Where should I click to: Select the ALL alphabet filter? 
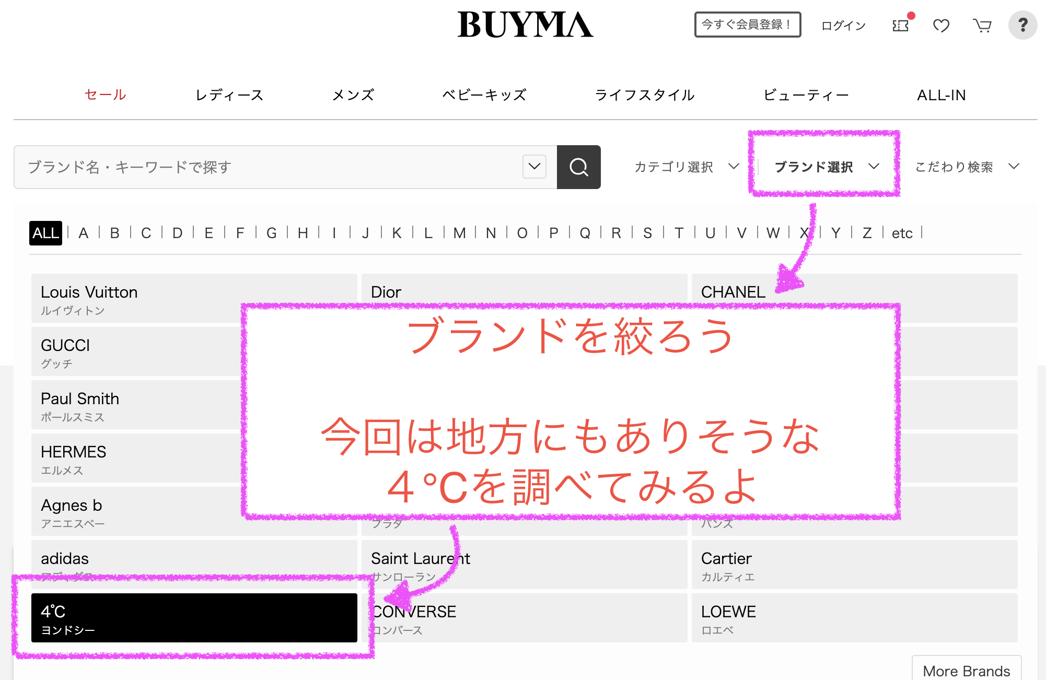[x=45, y=233]
